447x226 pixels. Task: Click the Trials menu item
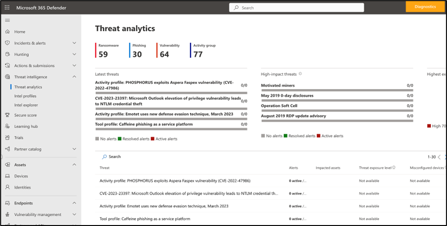pos(19,137)
